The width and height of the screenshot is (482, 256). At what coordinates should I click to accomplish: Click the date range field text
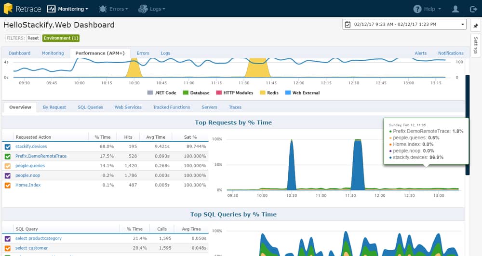395,24
